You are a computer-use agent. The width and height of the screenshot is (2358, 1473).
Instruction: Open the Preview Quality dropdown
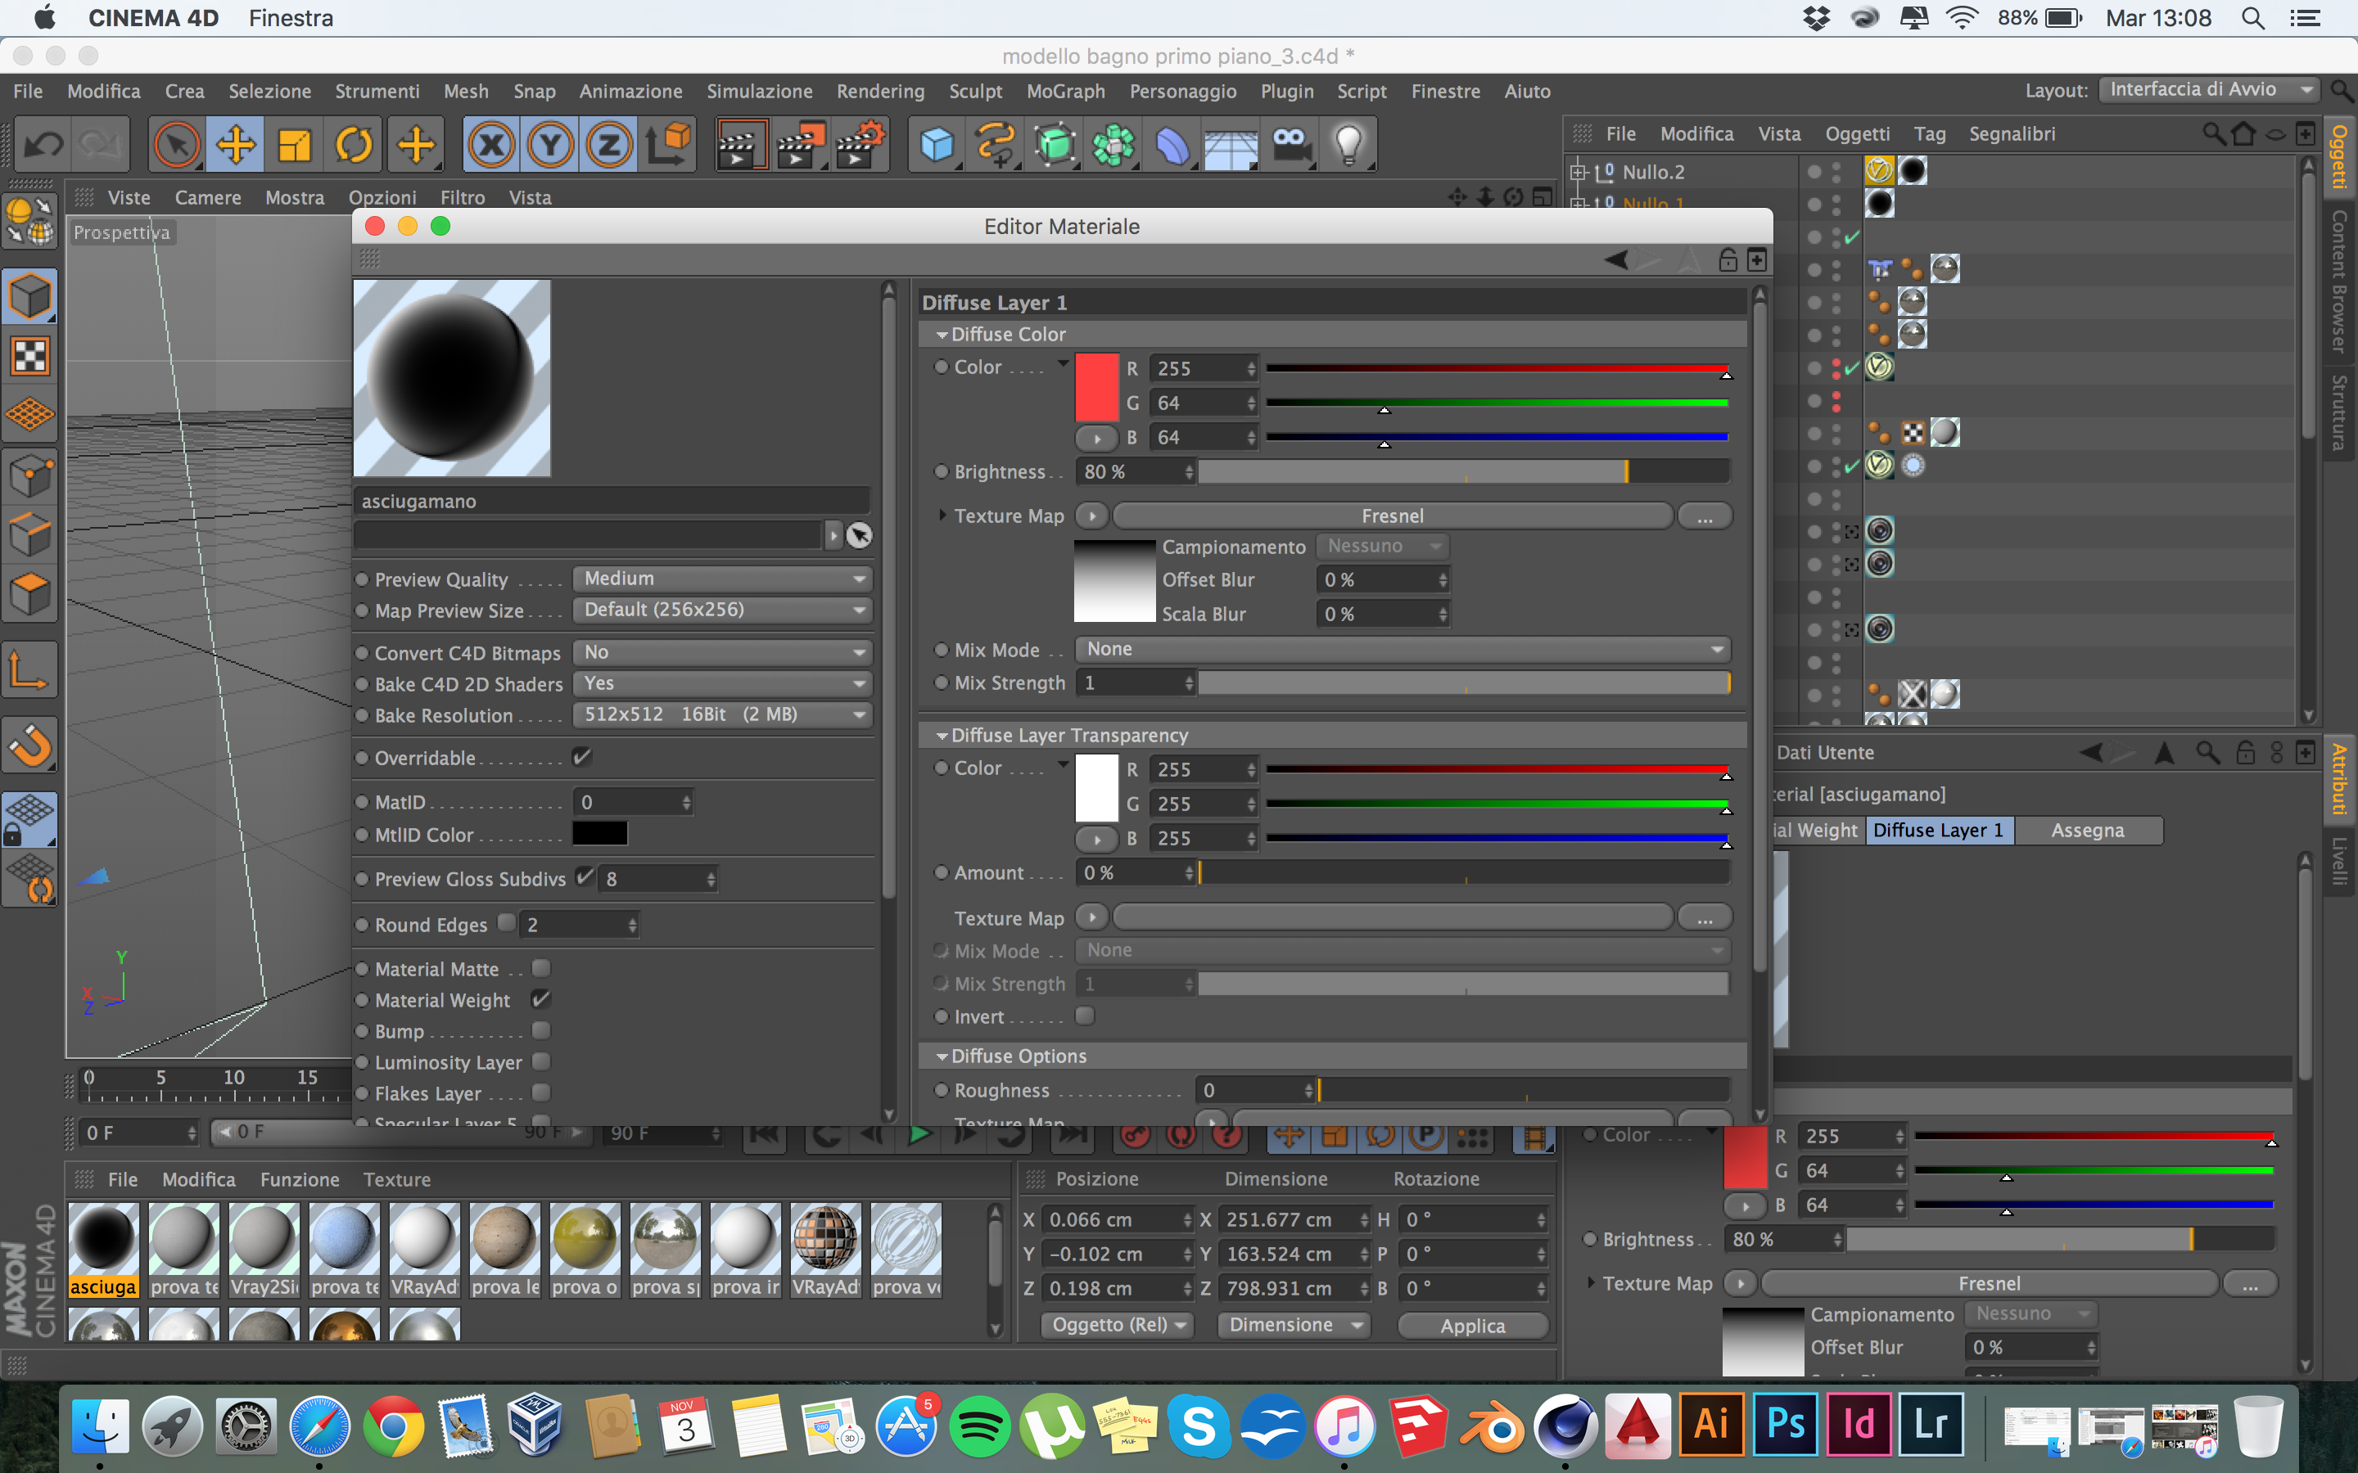pyautogui.click(x=722, y=579)
